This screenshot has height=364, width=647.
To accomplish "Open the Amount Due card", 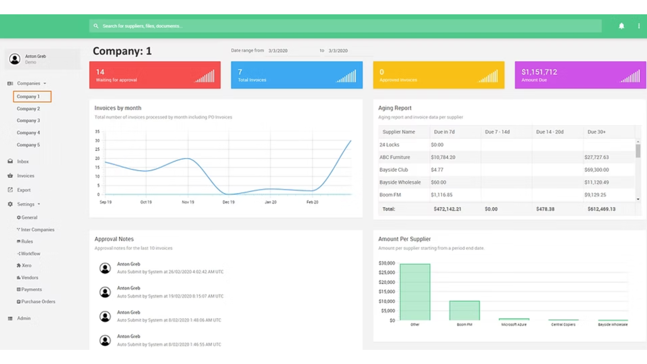I will tap(581, 75).
